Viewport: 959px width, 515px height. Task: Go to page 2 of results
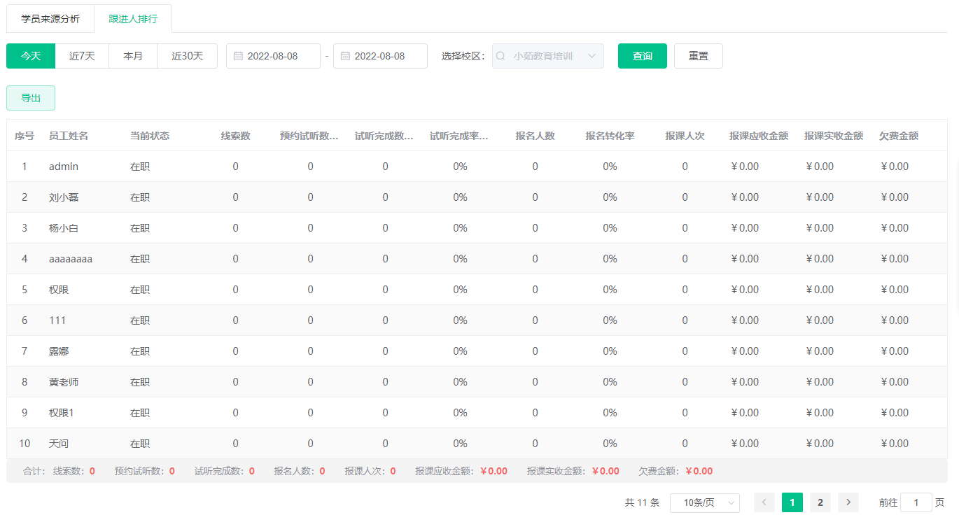820,502
